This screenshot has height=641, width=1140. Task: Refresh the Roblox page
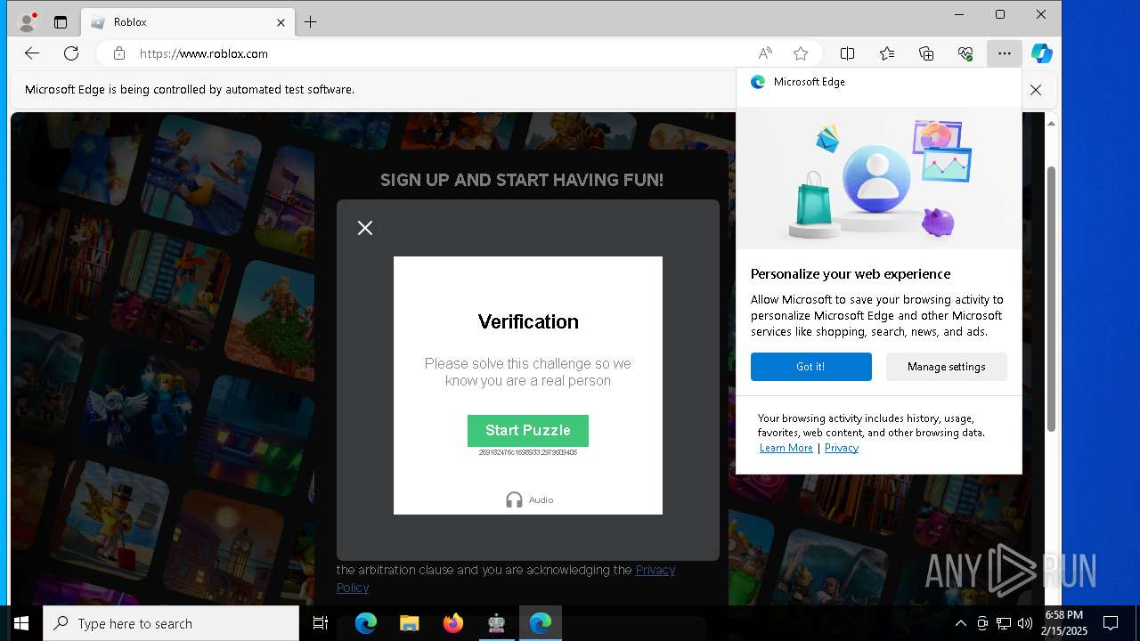(x=71, y=53)
